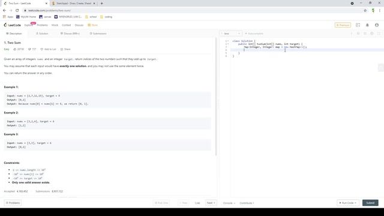Like the problem with thumbs up
Screen dimensions: 384x216
tap(19, 49)
